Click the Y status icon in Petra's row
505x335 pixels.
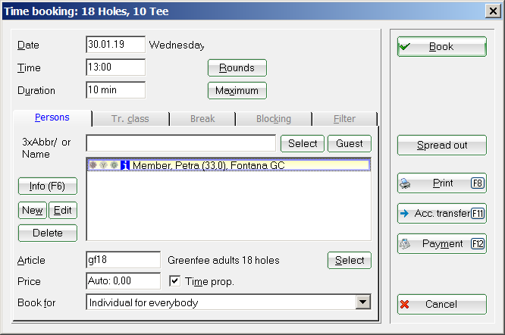coord(103,165)
